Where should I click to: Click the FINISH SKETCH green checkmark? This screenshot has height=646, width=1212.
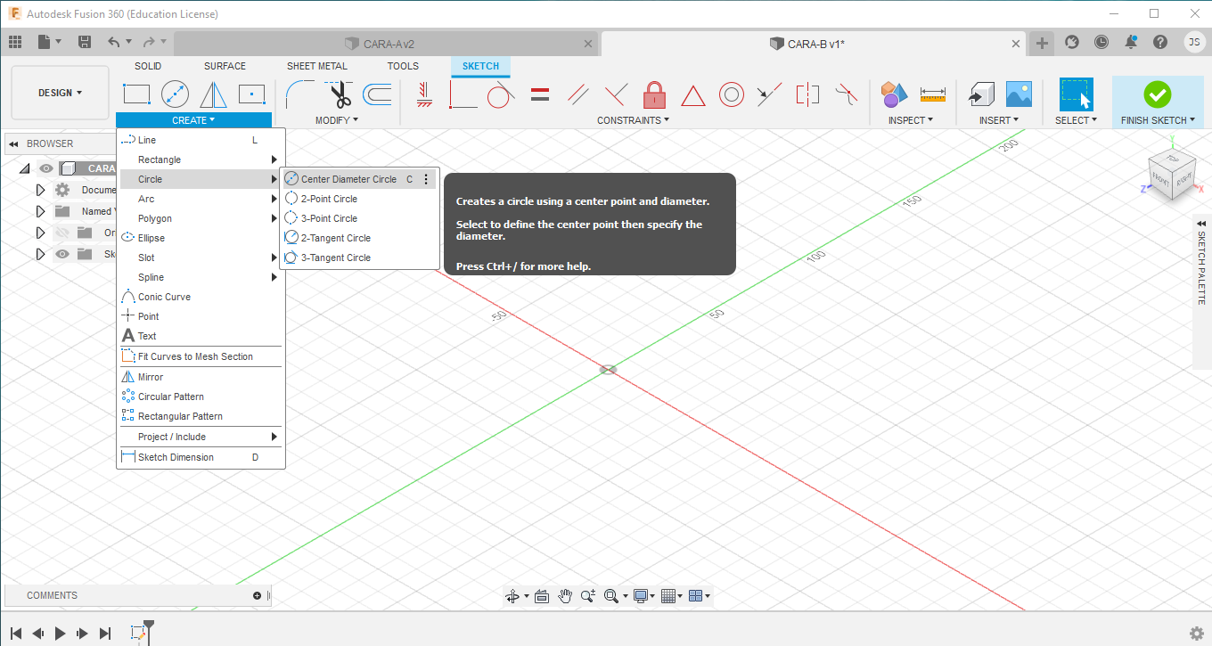tap(1157, 94)
